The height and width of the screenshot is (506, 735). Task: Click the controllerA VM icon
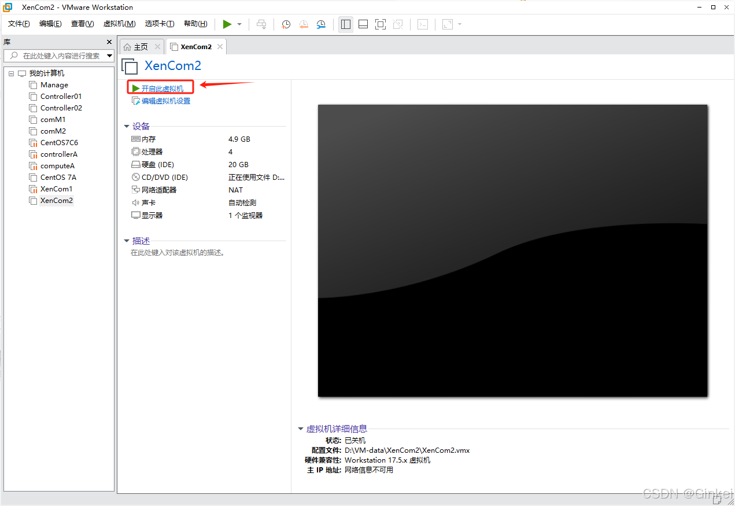[33, 154]
